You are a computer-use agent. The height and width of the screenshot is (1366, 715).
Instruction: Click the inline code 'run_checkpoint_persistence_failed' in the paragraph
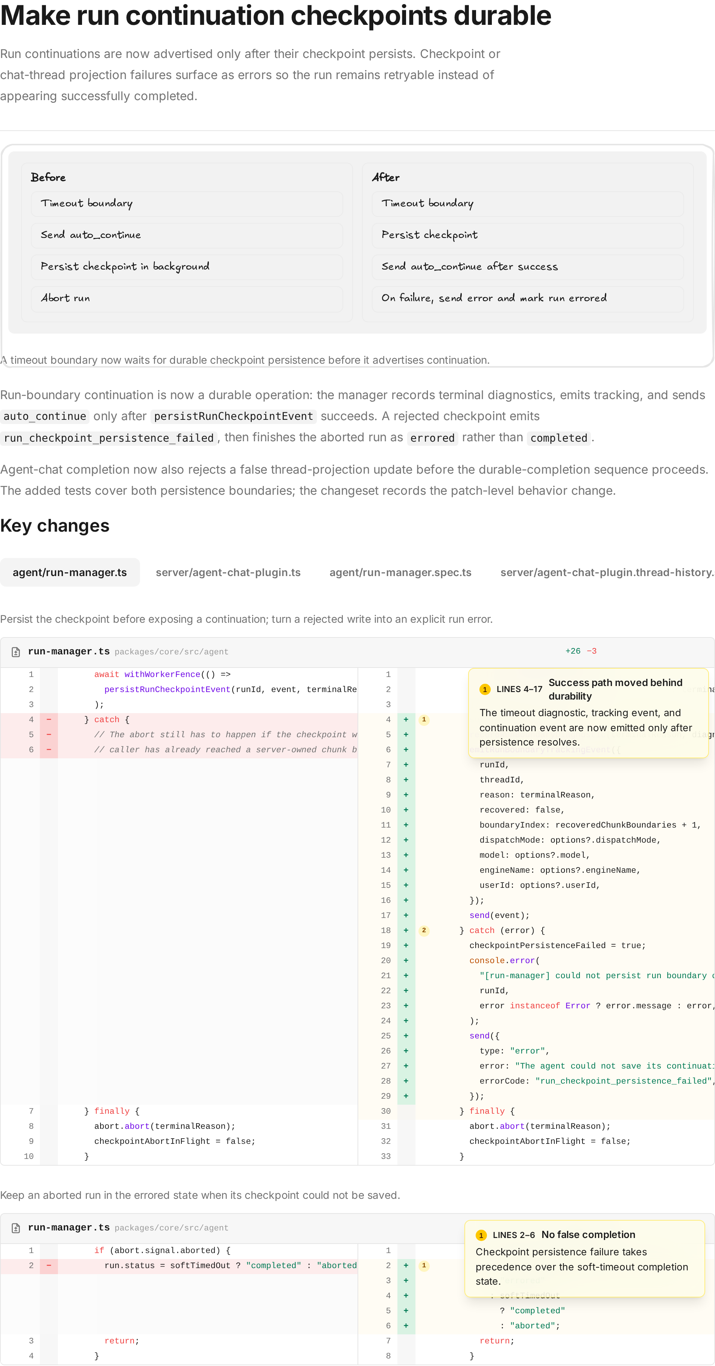click(109, 438)
